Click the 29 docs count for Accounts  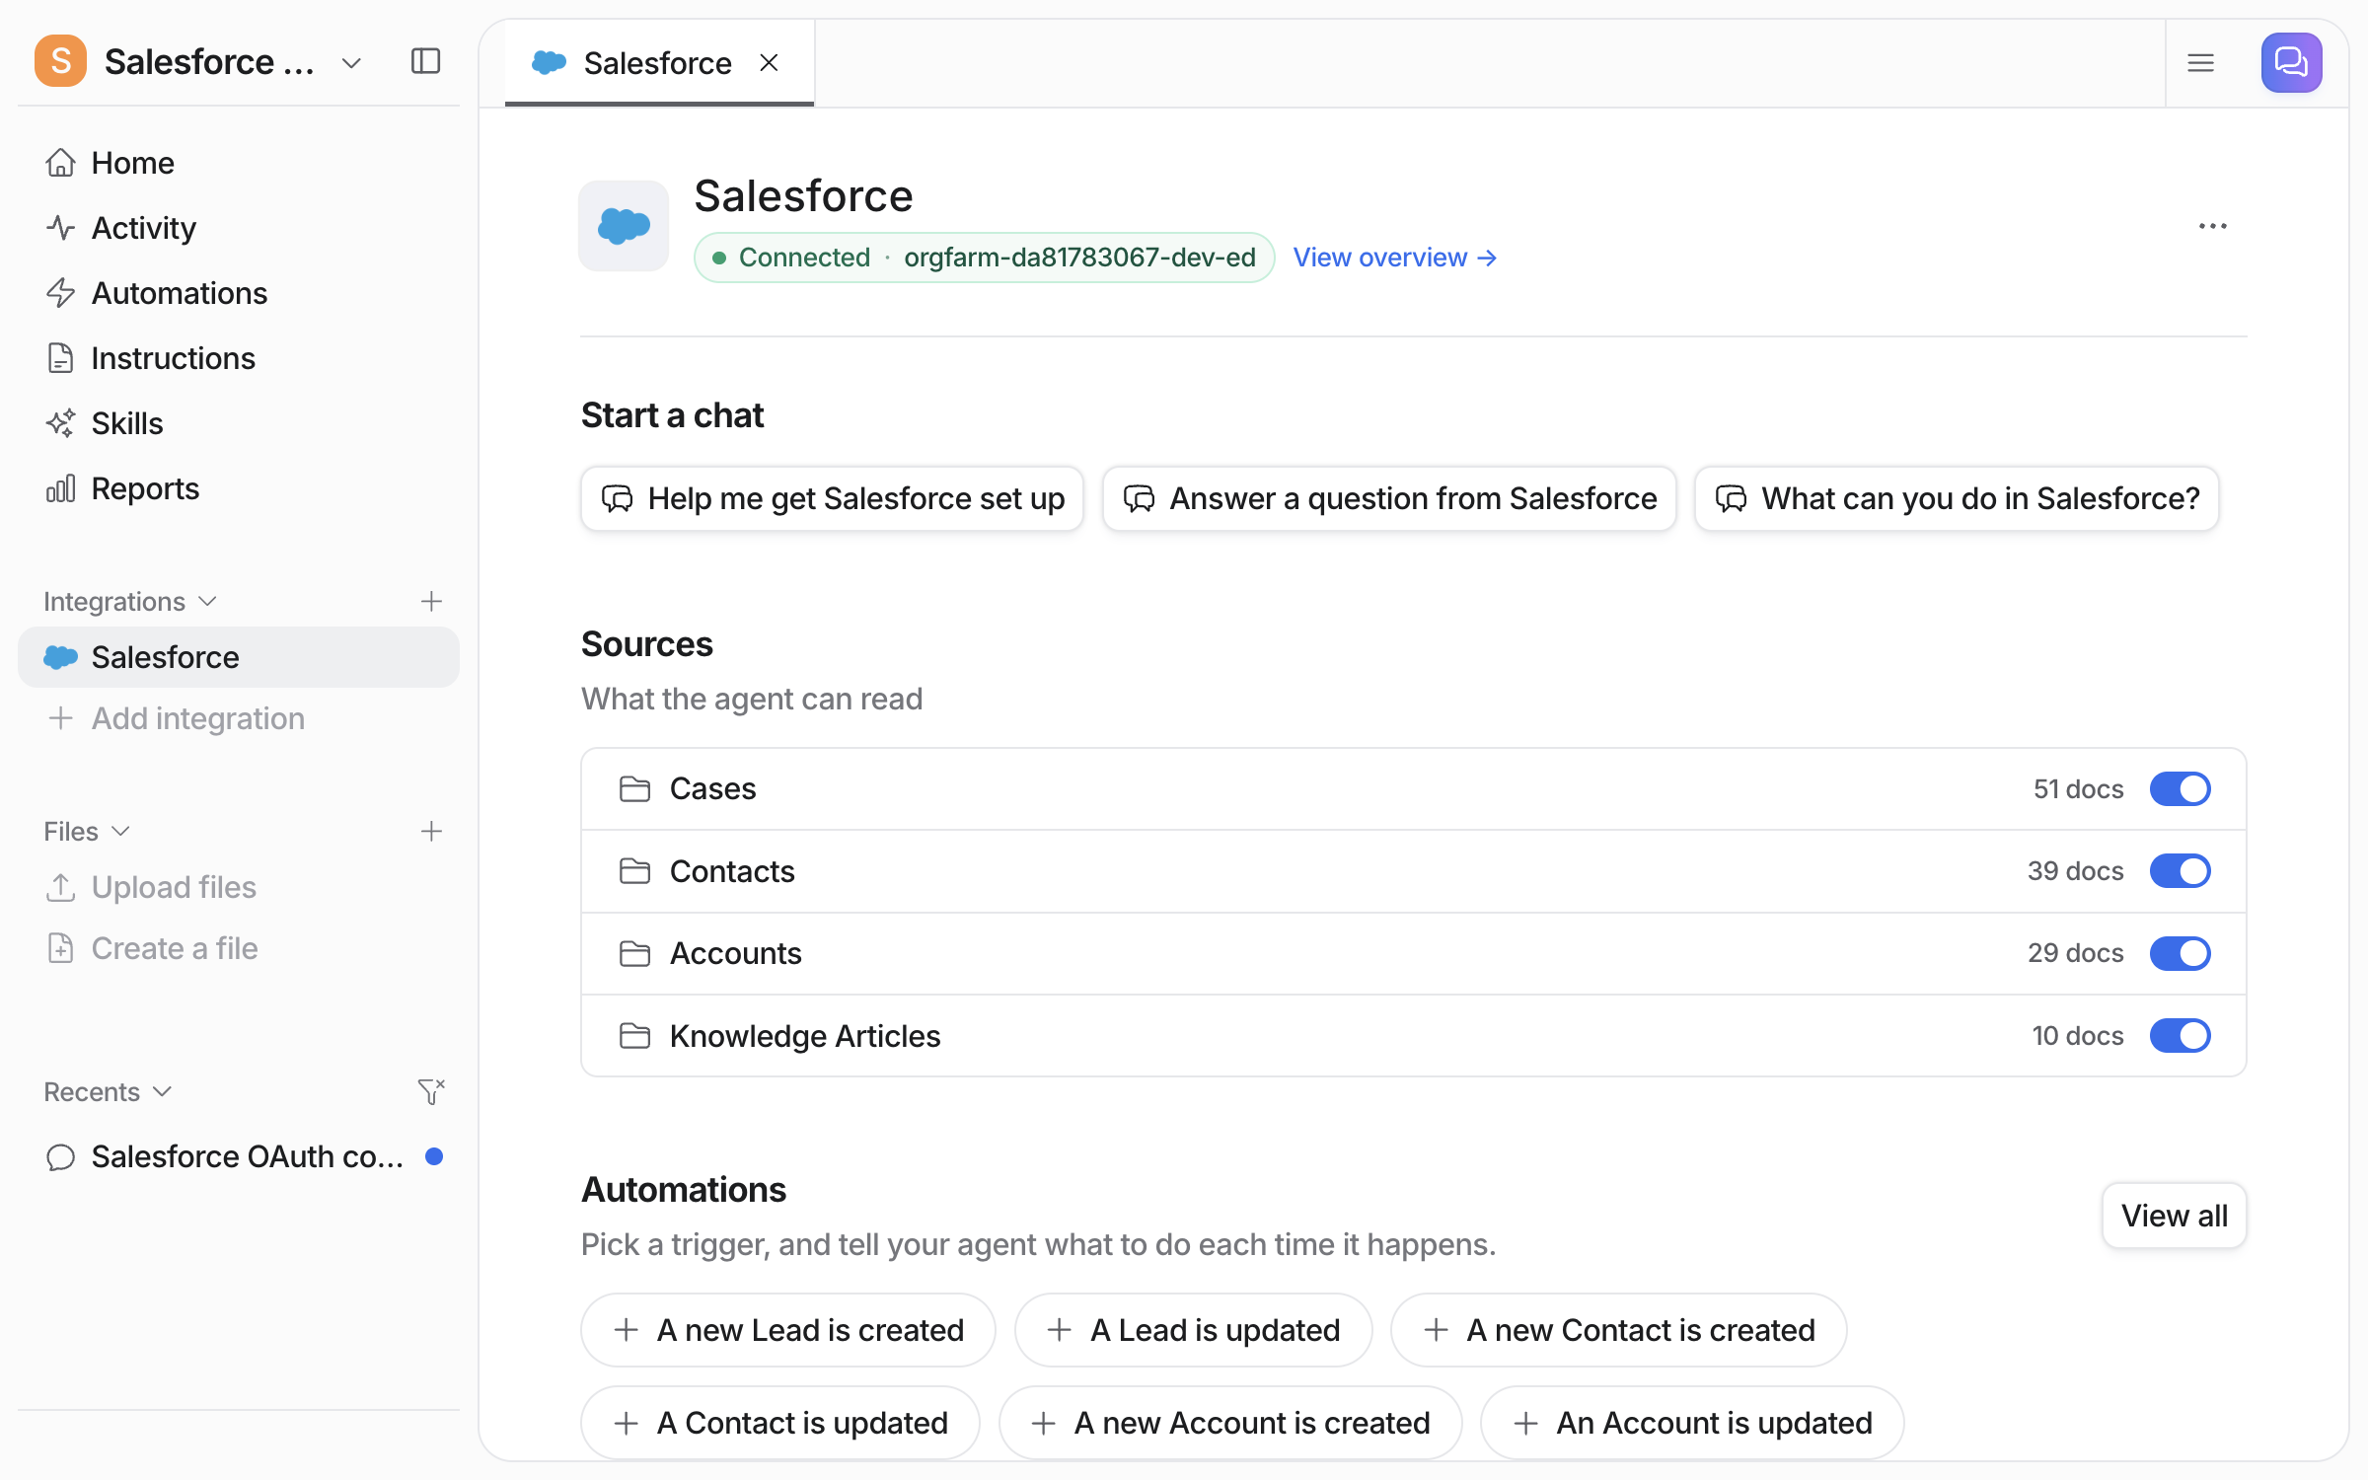[2075, 953]
